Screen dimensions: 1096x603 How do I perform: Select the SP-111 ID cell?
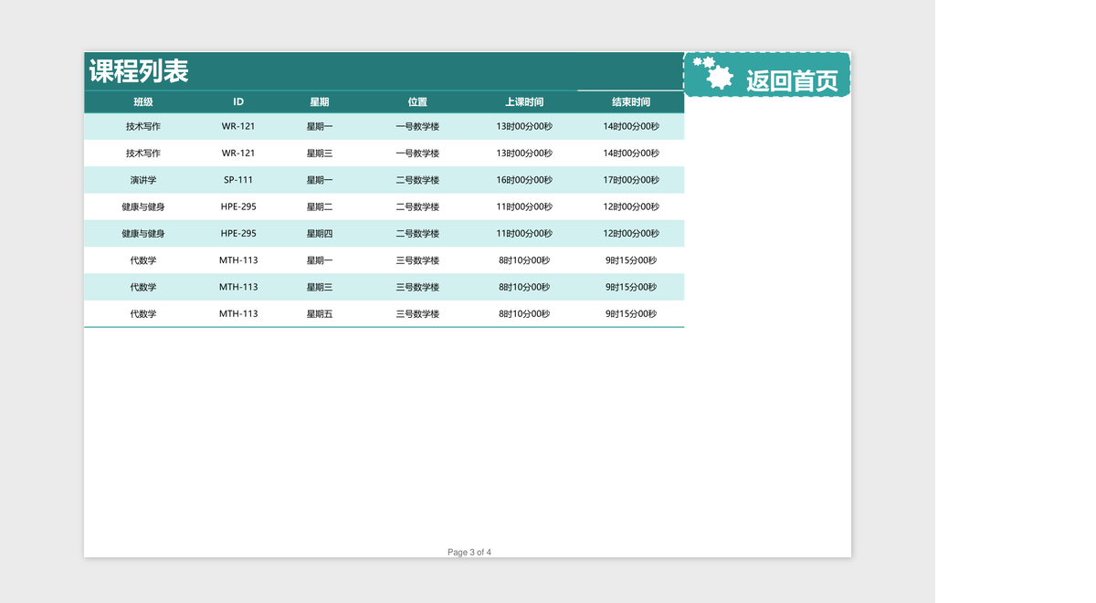(238, 180)
